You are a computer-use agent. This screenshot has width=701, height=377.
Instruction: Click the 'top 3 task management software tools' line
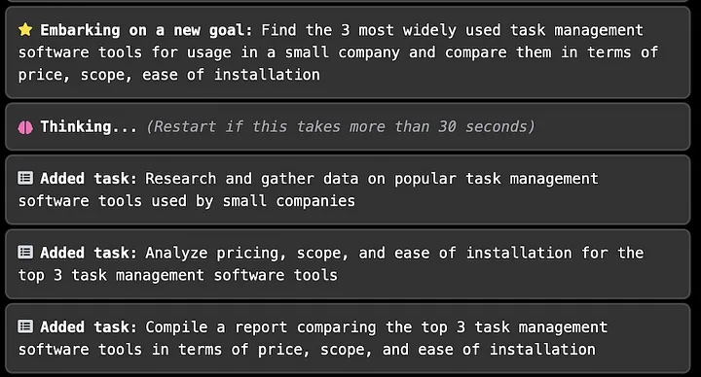point(177,275)
